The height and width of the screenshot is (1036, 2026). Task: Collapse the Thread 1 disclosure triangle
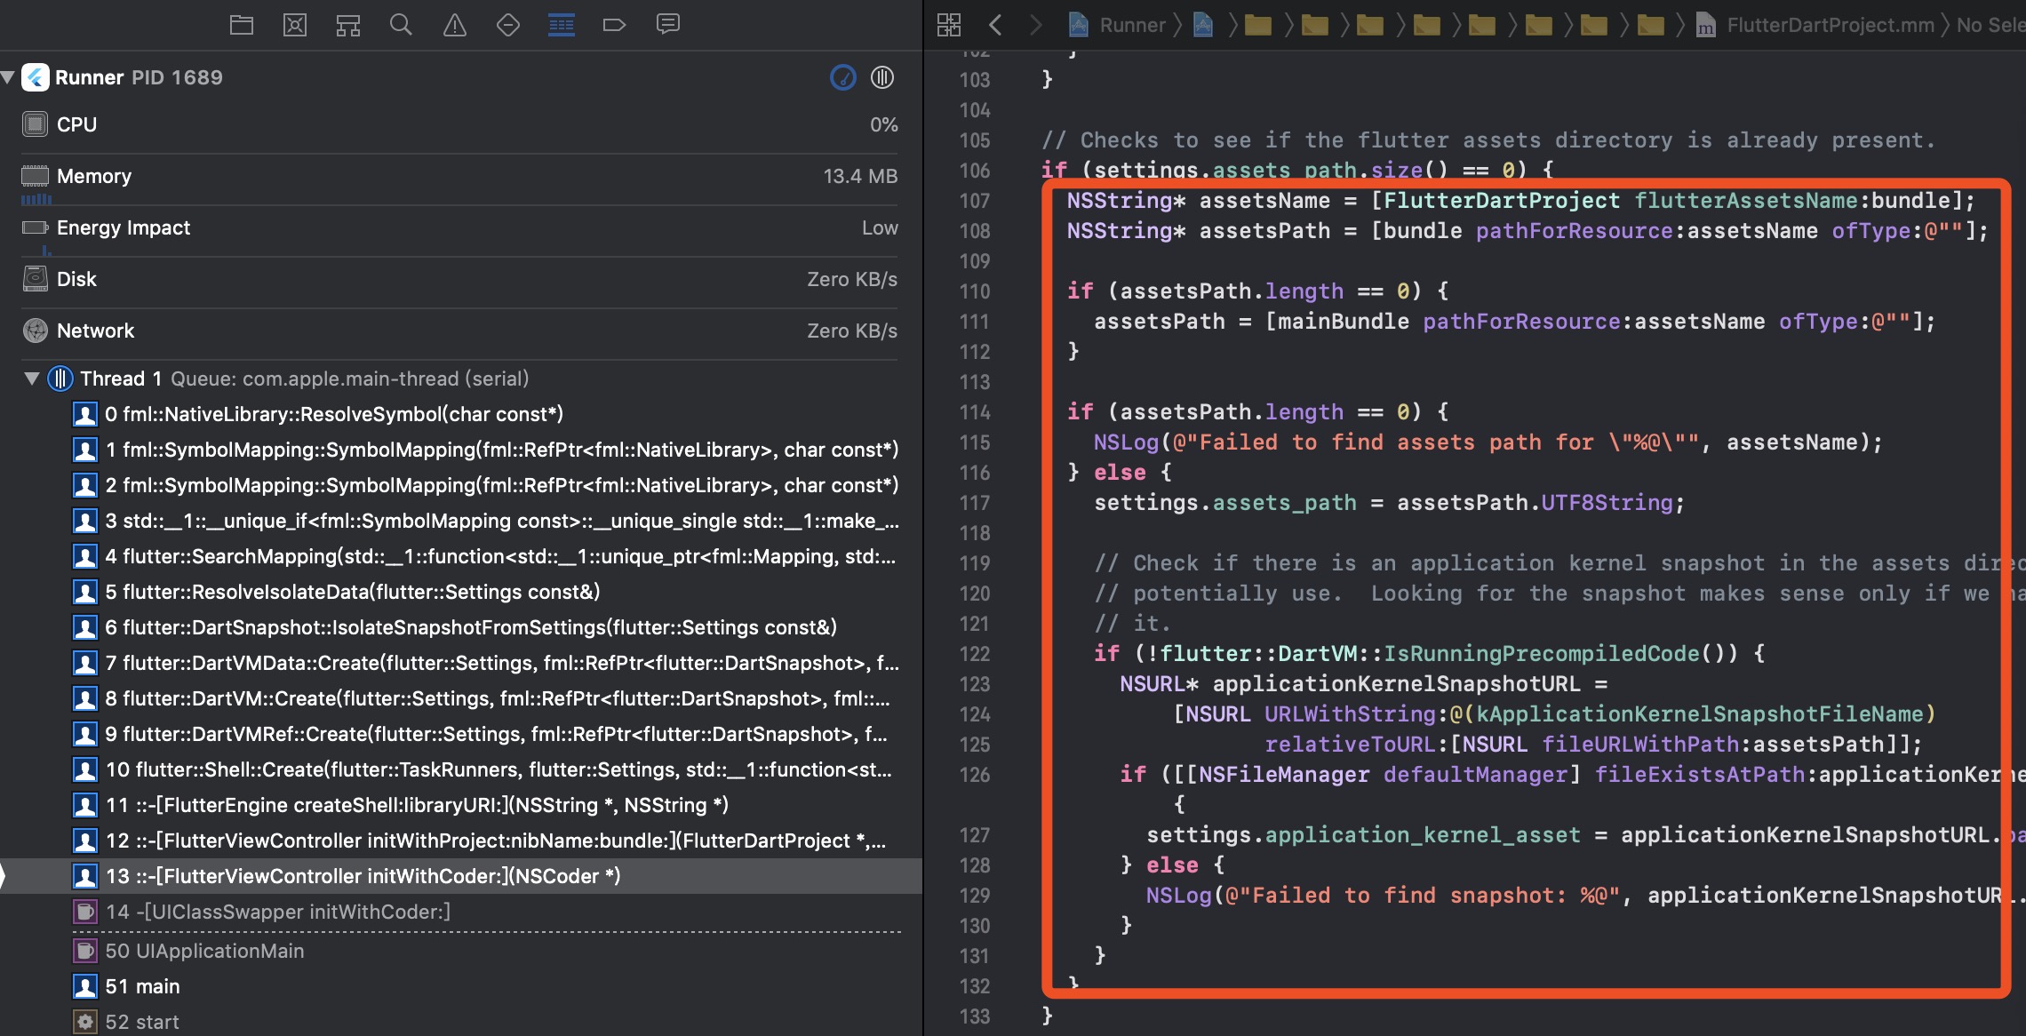pos(32,379)
